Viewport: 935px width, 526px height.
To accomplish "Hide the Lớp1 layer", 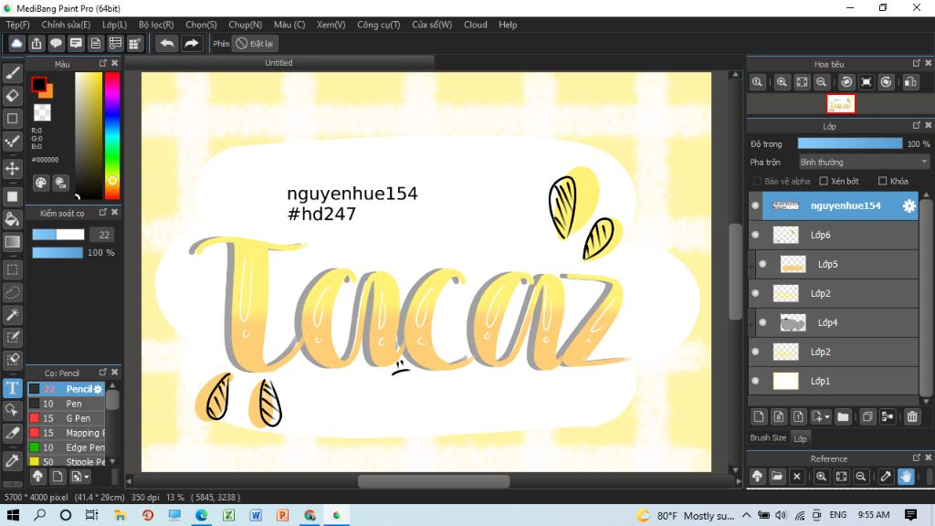I will 755,381.
